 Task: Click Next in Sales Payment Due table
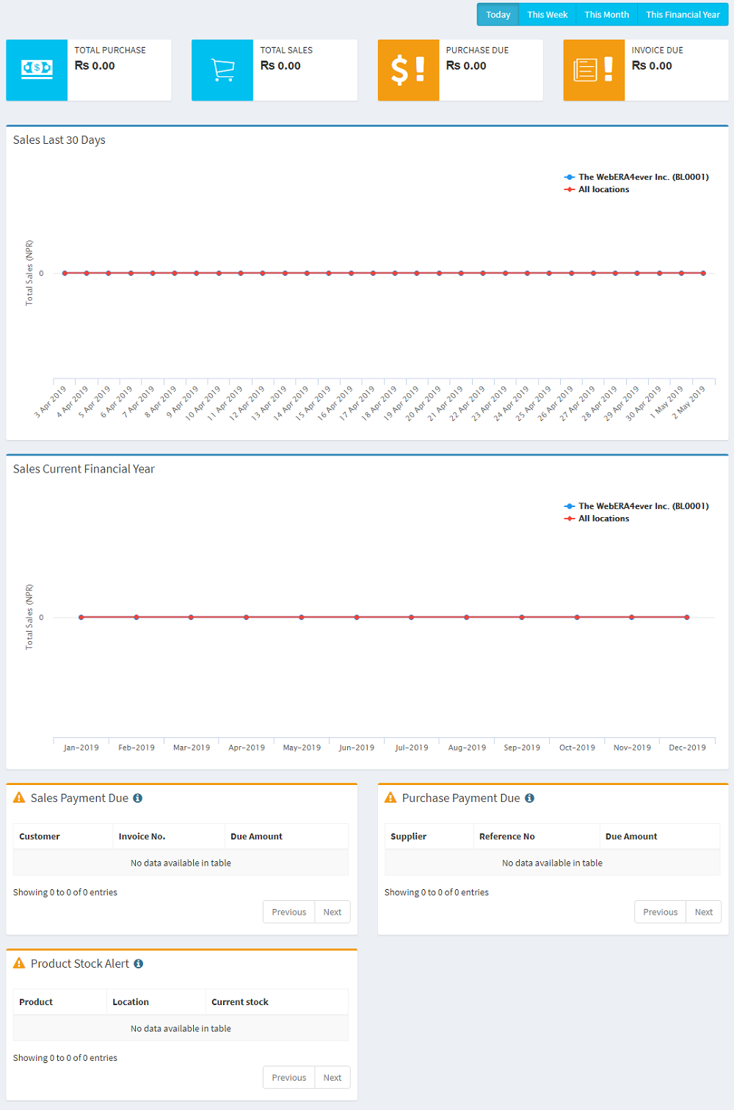pyautogui.click(x=333, y=912)
